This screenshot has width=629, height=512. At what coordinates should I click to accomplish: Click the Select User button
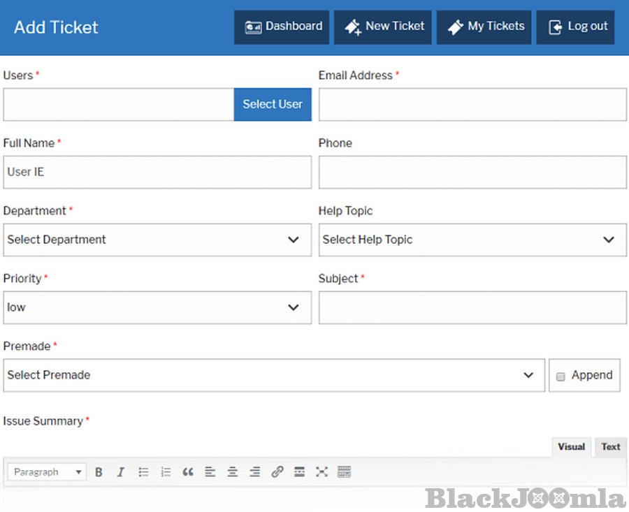coord(273,104)
